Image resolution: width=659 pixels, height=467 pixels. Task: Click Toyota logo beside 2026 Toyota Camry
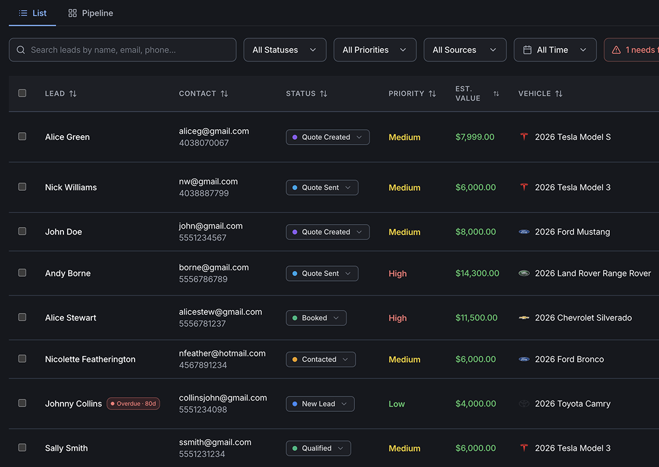click(x=524, y=404)
